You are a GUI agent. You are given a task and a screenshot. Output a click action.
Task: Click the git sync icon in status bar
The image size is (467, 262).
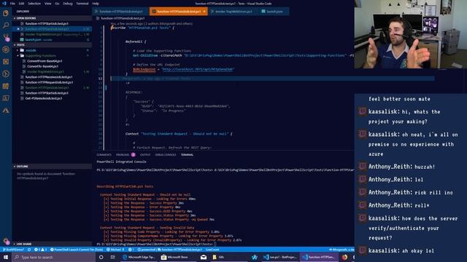pos(29,250)
